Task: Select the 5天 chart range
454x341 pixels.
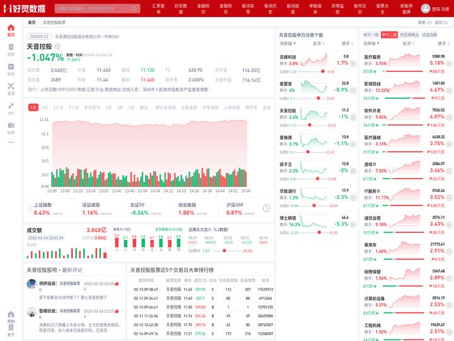Action: pos(45,107)
